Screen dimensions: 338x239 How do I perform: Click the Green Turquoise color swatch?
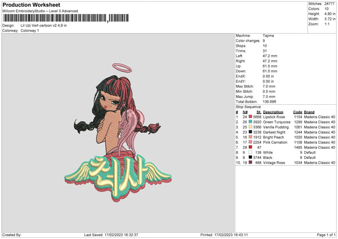point(250,122)
